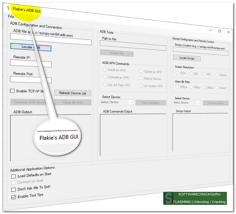Image resolution: width=236 pixels, height=214 pixels.
Task: Click ADB Commands Output area
Action: tap(133, 135)
